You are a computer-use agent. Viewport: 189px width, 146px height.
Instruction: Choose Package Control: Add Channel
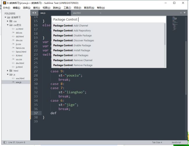(x=108, y=25)
